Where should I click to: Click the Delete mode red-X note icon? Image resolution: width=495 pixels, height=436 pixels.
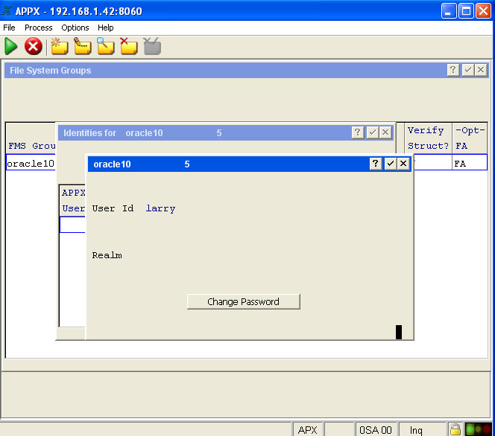pos(129,47)
